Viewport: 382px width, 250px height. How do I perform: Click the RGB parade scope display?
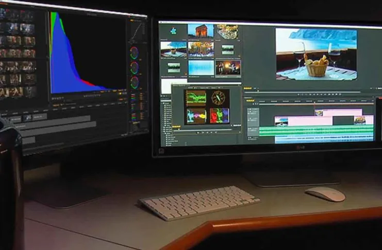(x=219, y=116)
